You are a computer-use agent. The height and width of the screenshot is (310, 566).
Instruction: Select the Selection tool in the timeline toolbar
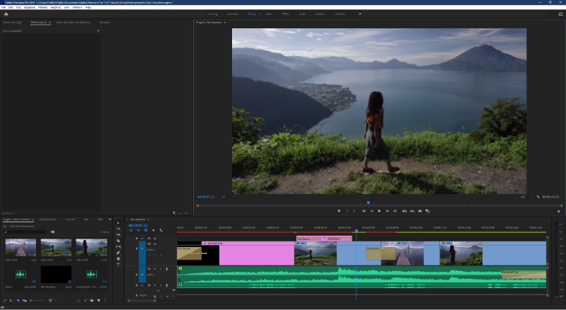click(x=118, y=223)
